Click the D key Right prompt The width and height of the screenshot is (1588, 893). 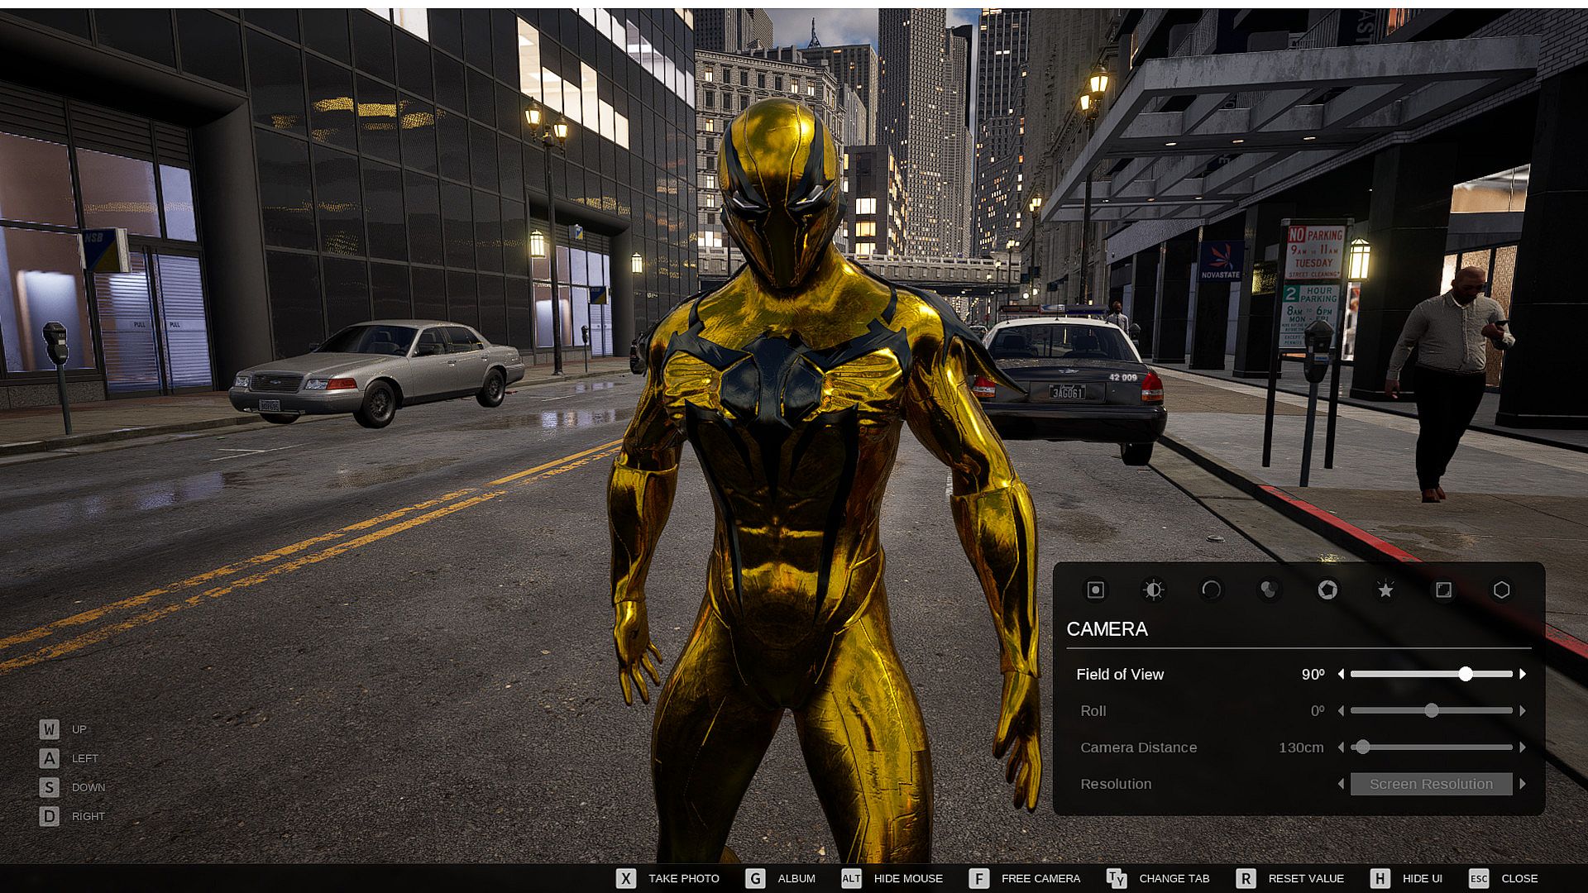point(72,816)
